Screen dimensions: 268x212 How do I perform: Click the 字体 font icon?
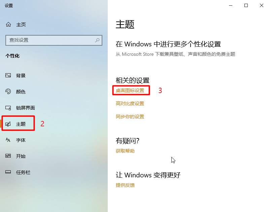(8, 140)
